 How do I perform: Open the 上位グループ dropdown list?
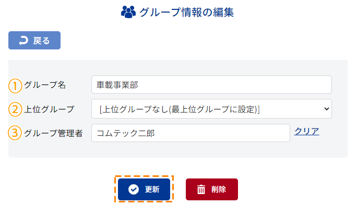[211, 109]
